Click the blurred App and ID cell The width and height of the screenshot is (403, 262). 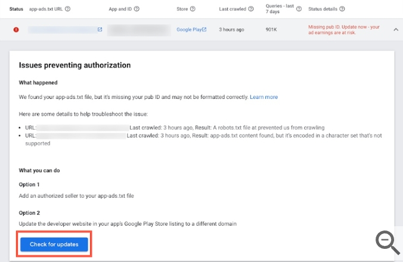pyautogui.click(x=139, y=30)
